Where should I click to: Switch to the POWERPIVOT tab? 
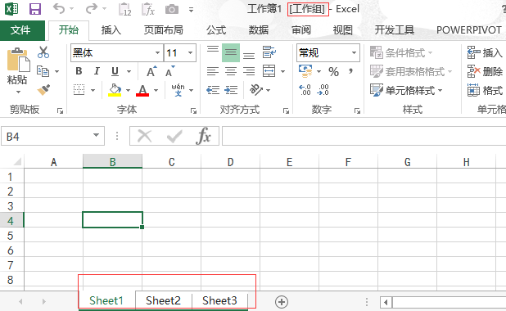pos(469,30)
